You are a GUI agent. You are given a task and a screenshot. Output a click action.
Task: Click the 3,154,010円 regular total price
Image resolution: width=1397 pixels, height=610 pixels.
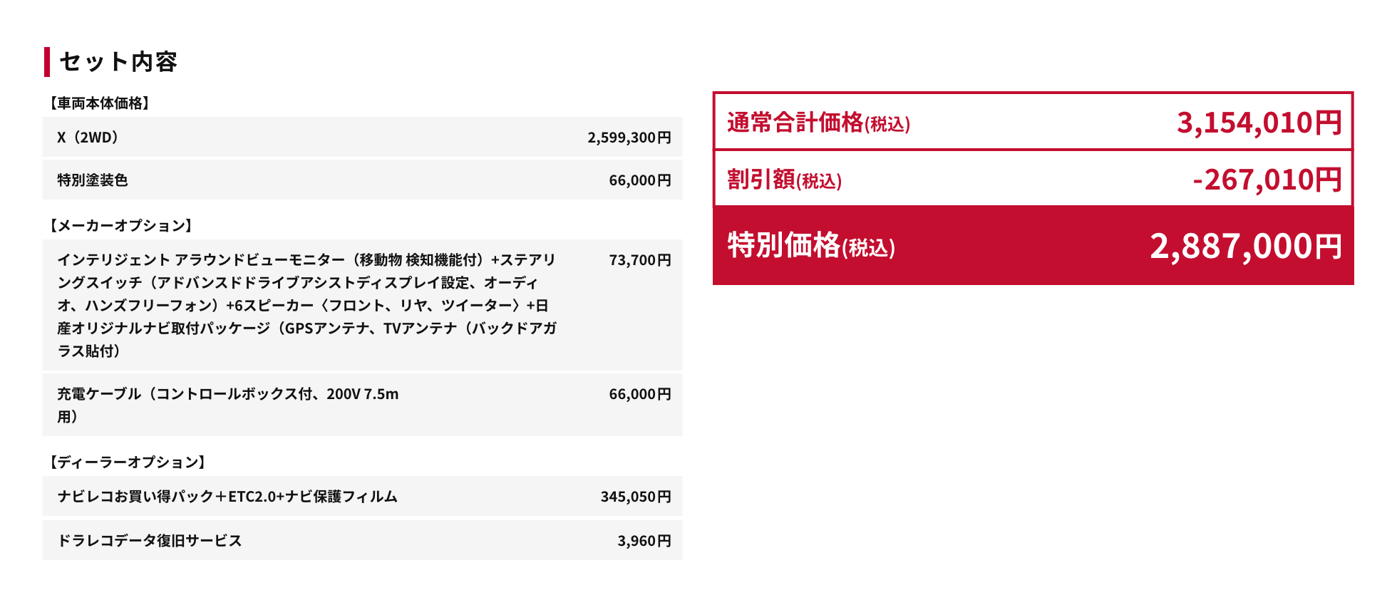(1259, 123)
